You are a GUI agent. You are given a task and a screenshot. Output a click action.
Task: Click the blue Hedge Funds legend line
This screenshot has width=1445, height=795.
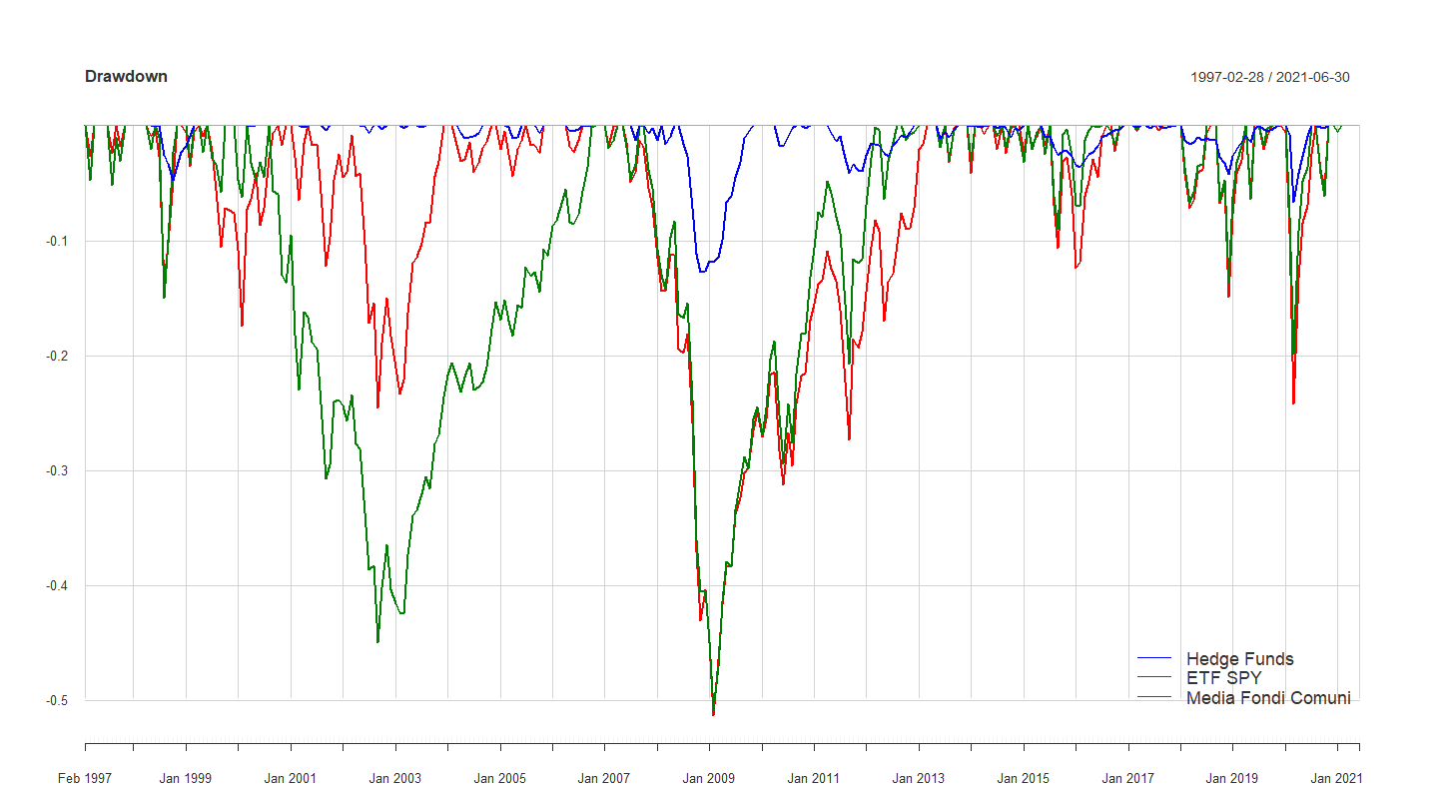point(1154,659)
